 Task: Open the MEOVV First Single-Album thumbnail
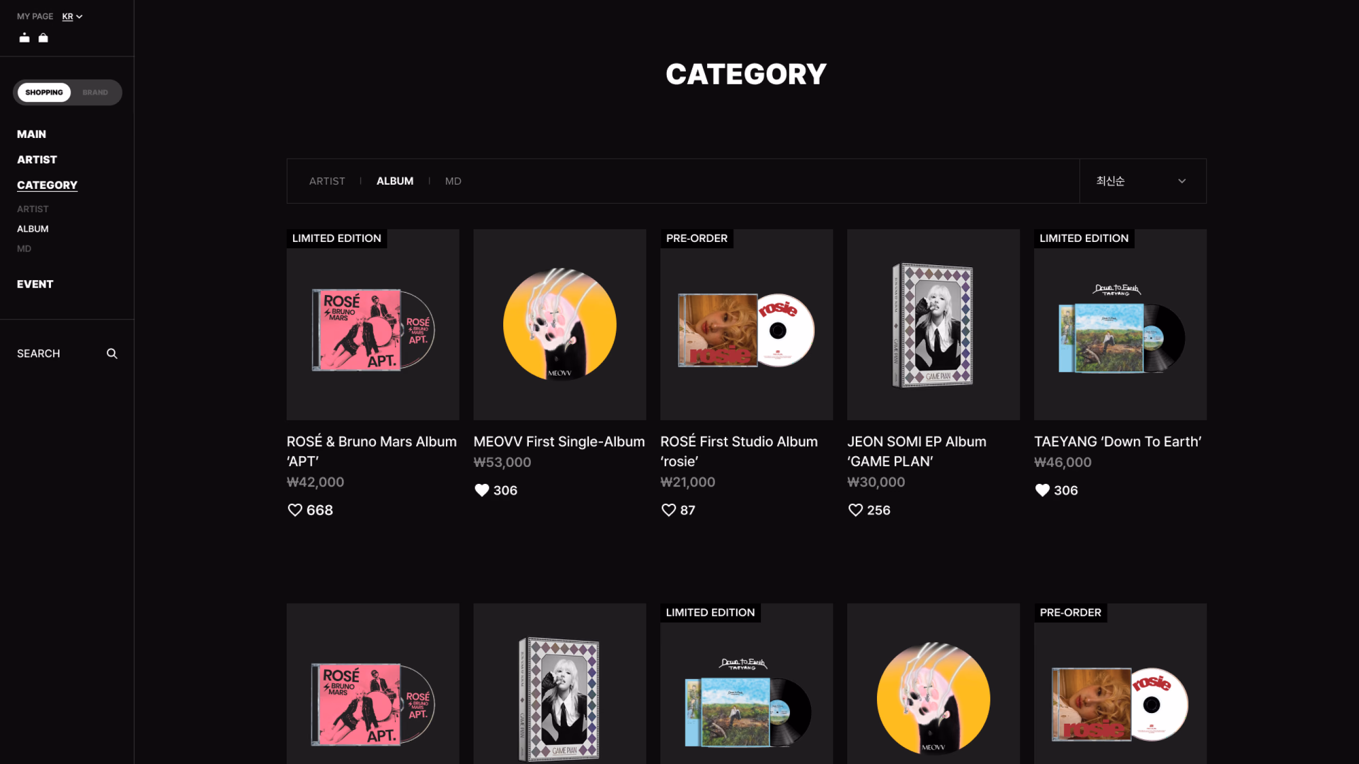pos(560,325)
